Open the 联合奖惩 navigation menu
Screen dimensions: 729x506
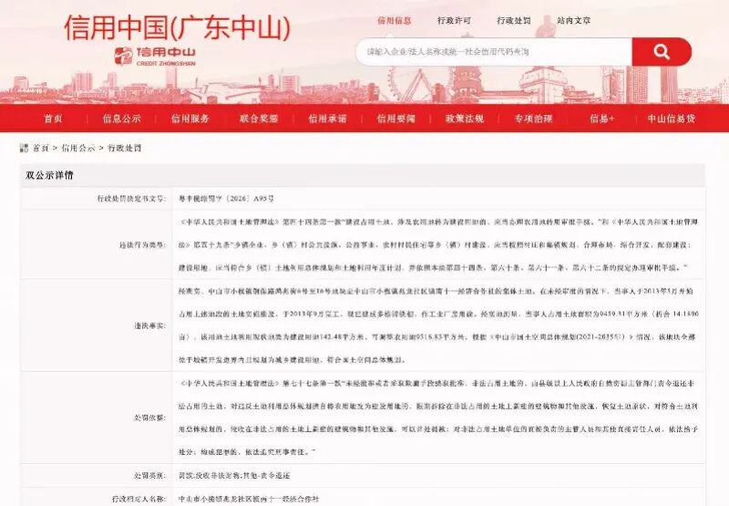(259, 119)
